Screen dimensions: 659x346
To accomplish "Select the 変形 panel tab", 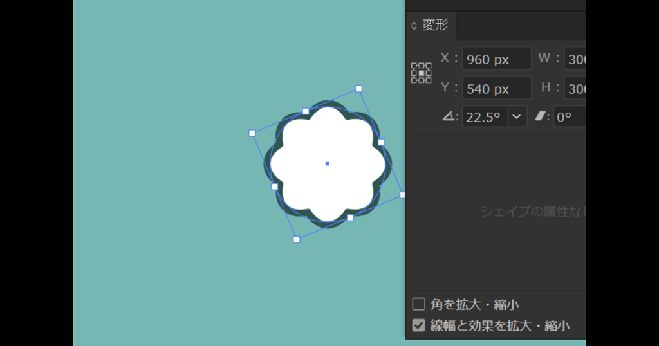I will pos(436,26).
